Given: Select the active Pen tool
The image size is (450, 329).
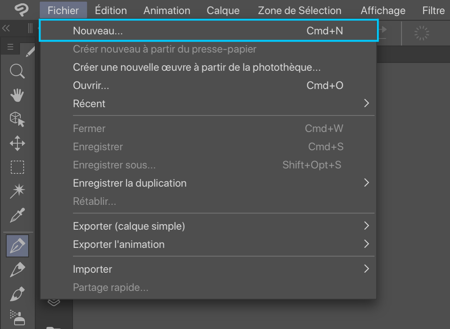Looking at the screenshot, I should tap(17, 246).
